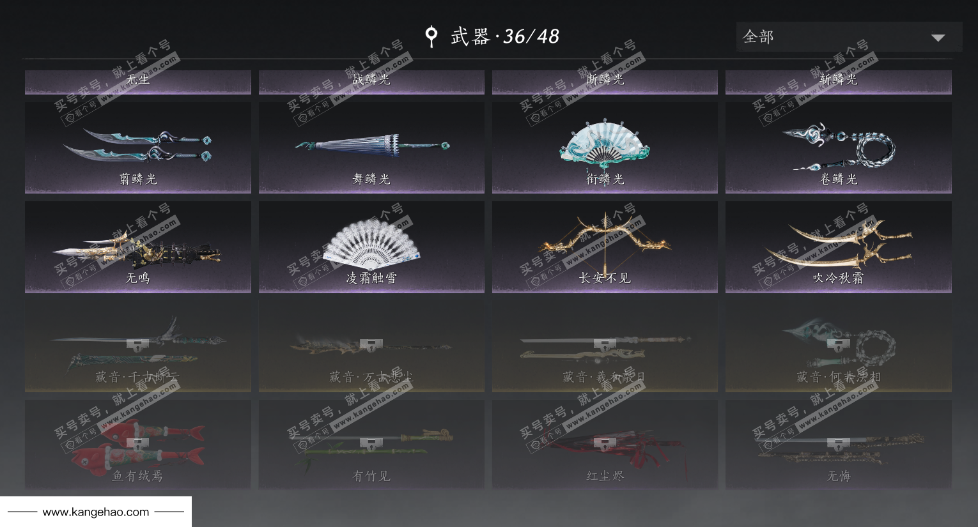Select the 无鸣 weapon skin
This screenshot has height=527, width=978.
137,247
